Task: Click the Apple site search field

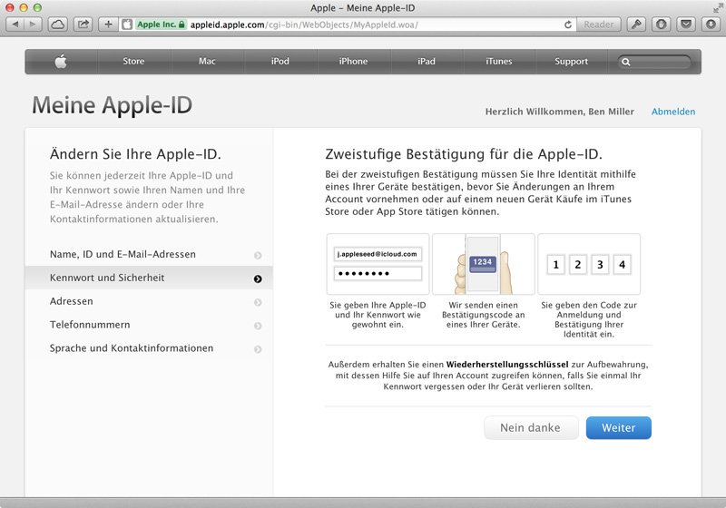Action: [654, 62]
